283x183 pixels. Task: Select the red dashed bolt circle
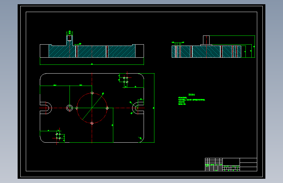[x=92, y=108]
